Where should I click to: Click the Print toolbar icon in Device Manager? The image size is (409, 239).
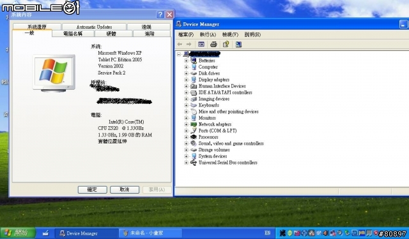point(213,44)
